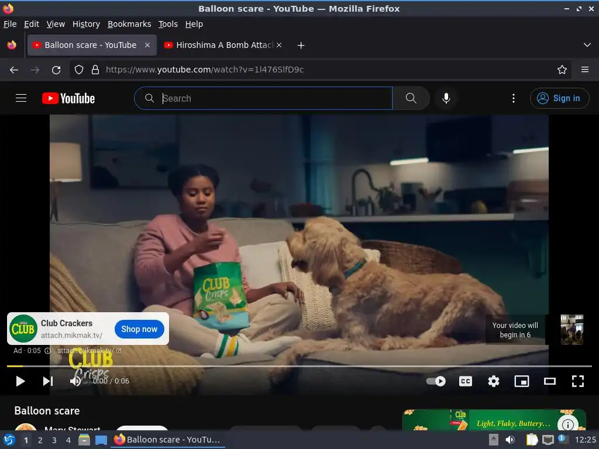
Task: Open the file manager taskbar icon
Action: 84,440
